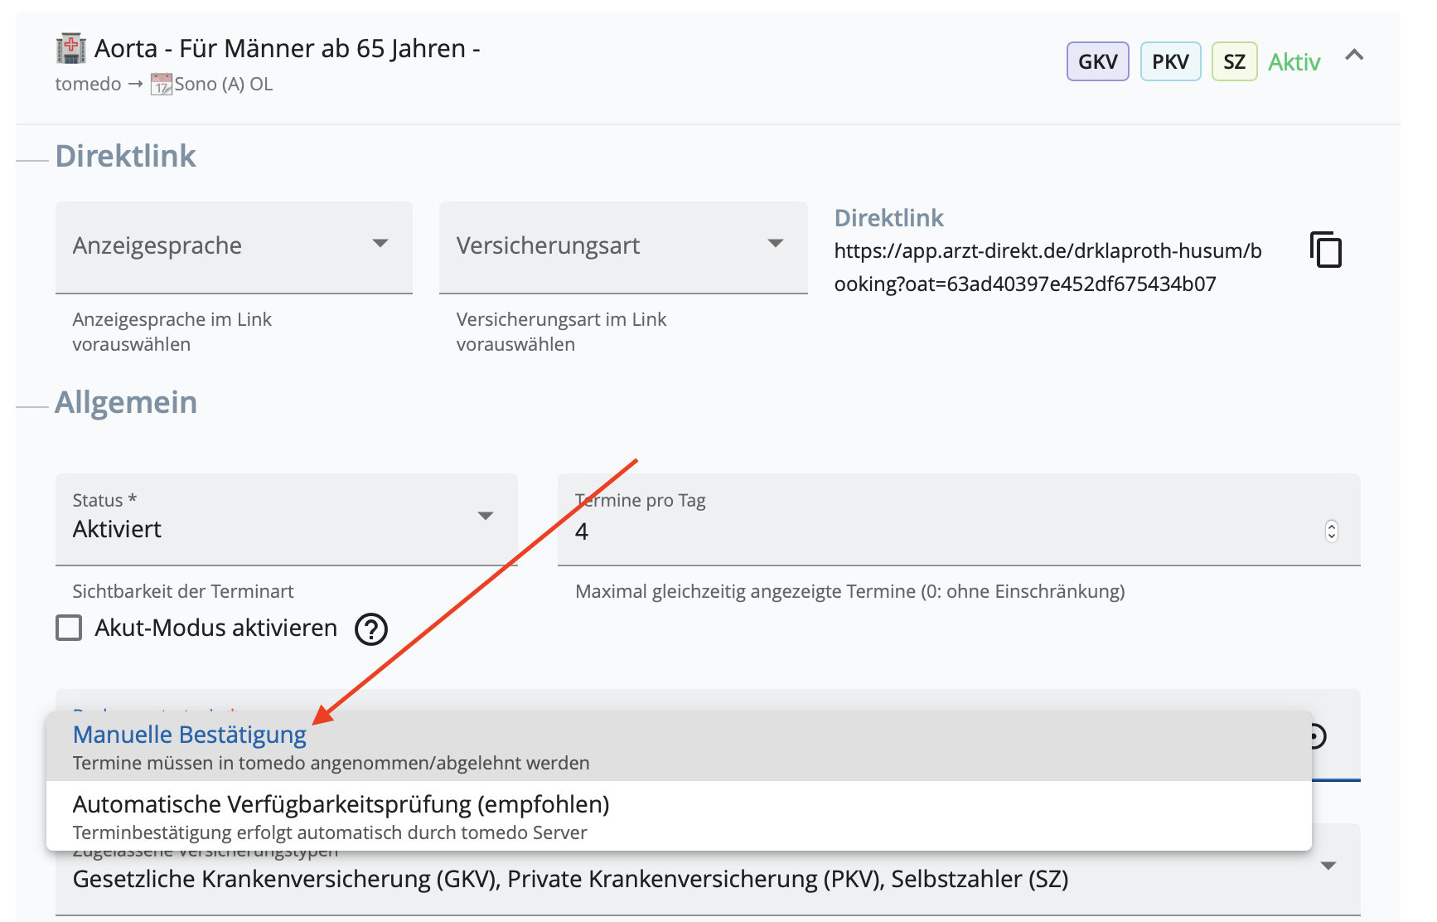Copy the Direktlink to clipboard

(x=1326, y=250)
